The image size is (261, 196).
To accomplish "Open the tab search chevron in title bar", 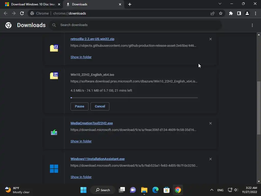I will tap(220, 4).
